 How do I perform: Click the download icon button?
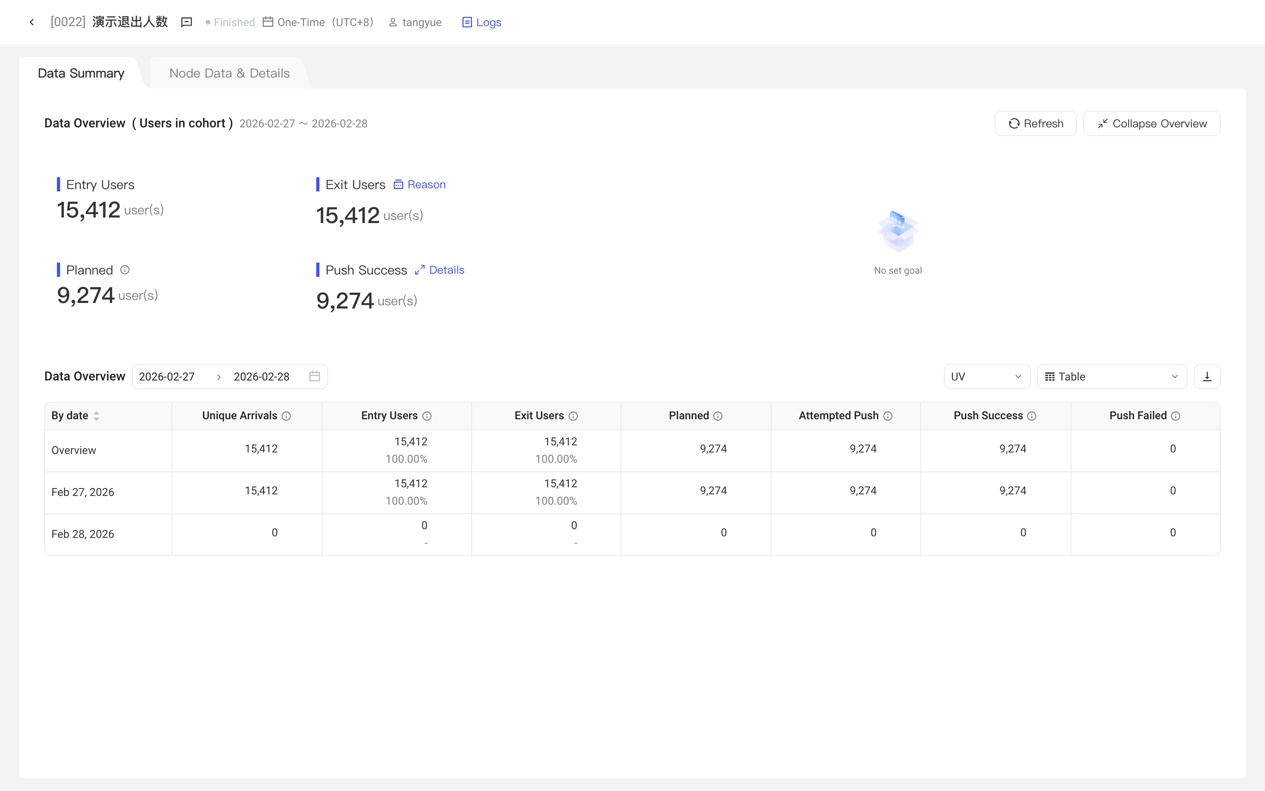point(1207,377)
